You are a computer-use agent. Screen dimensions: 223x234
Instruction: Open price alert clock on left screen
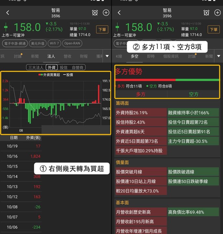[95, 13]
